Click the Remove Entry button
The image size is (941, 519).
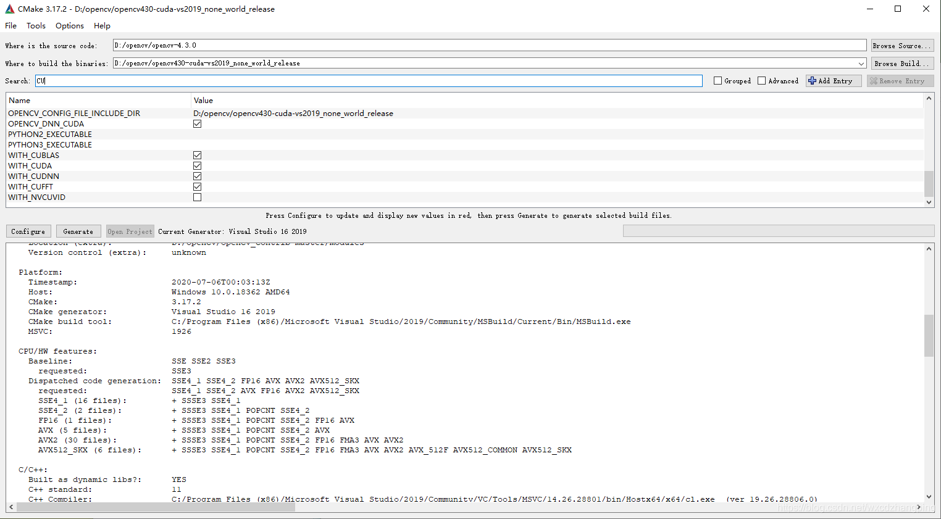(900, 81)
